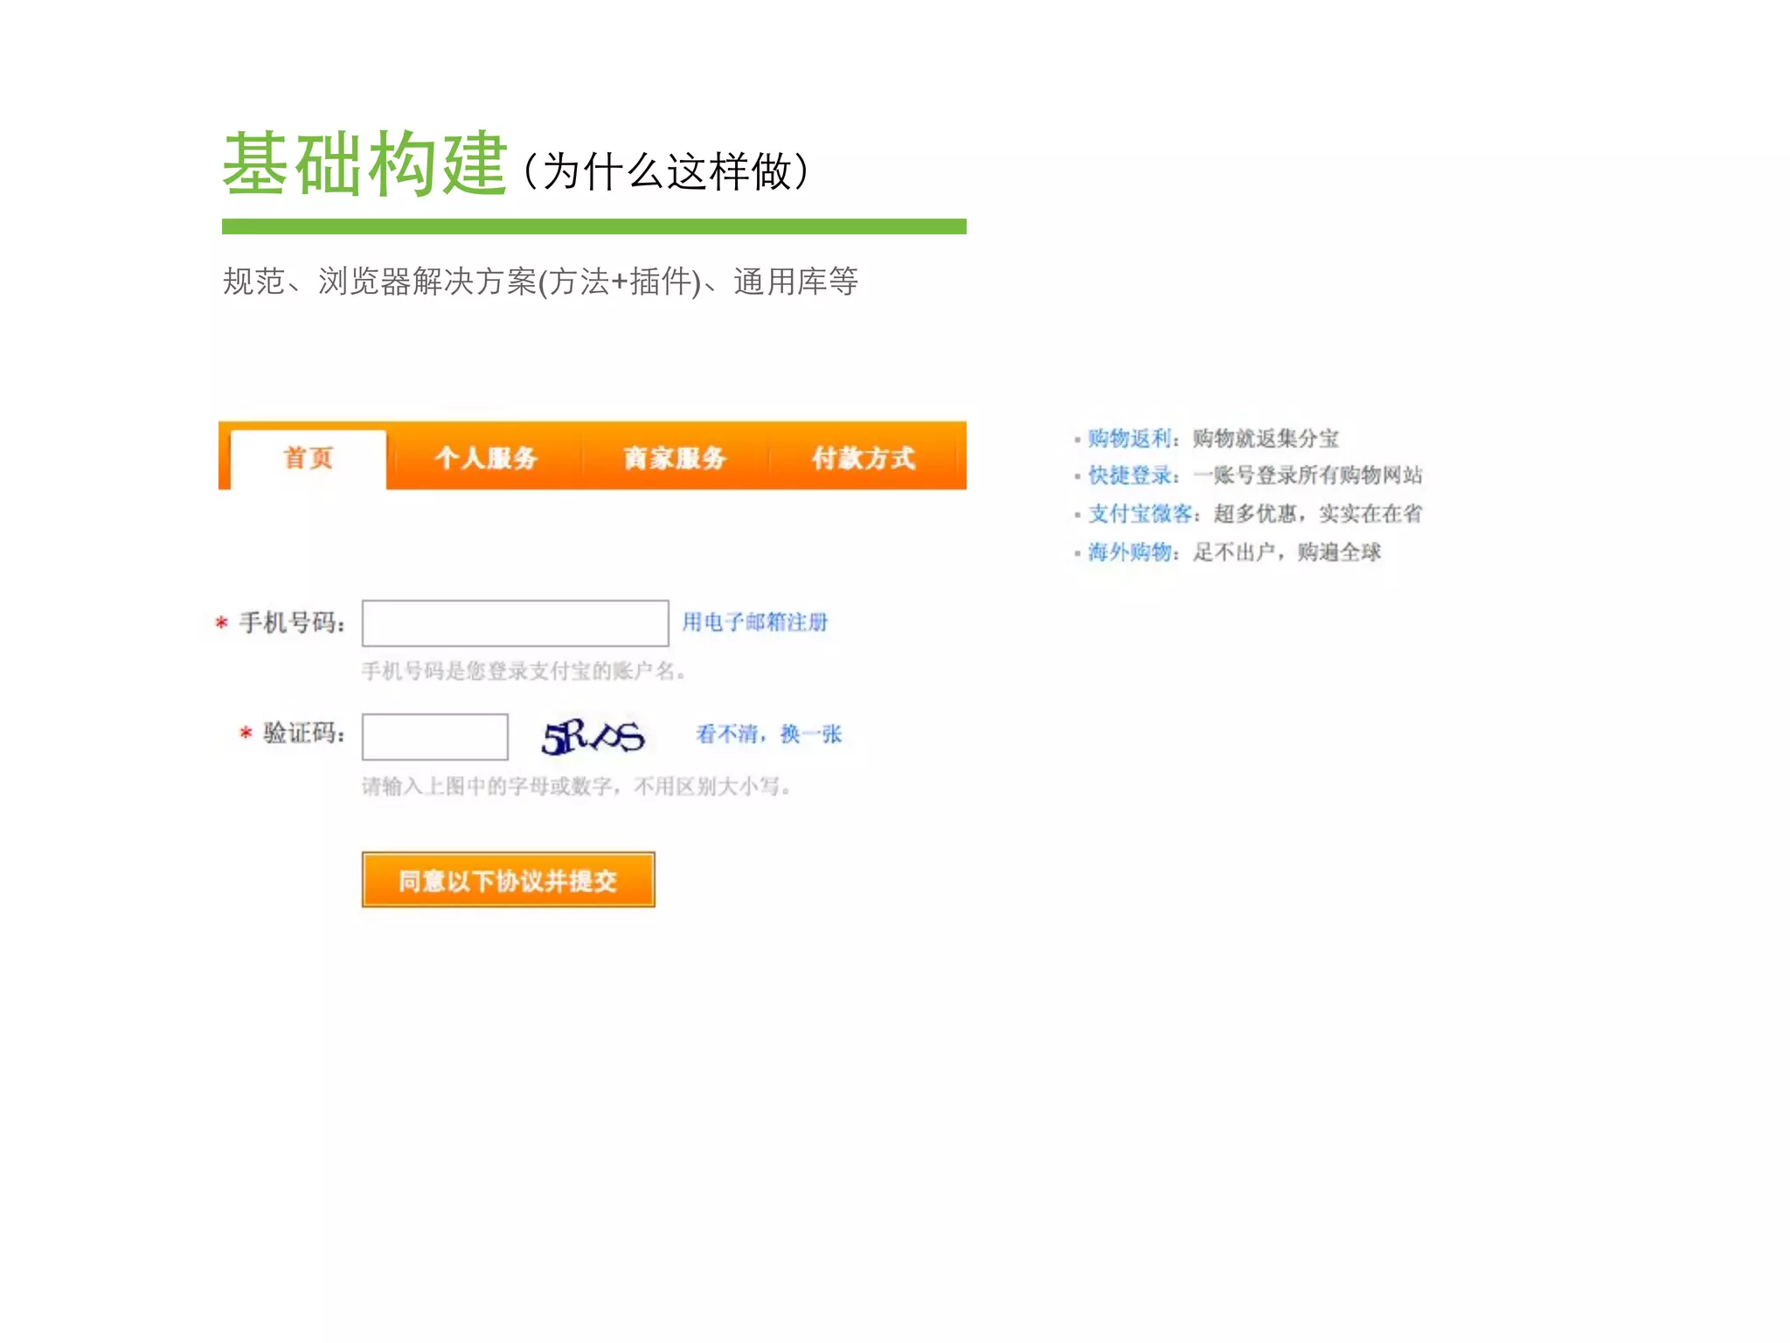Follow the 支付宝微客 link
This screenshot has width=1790, height=1343.
click(1140, 514)
